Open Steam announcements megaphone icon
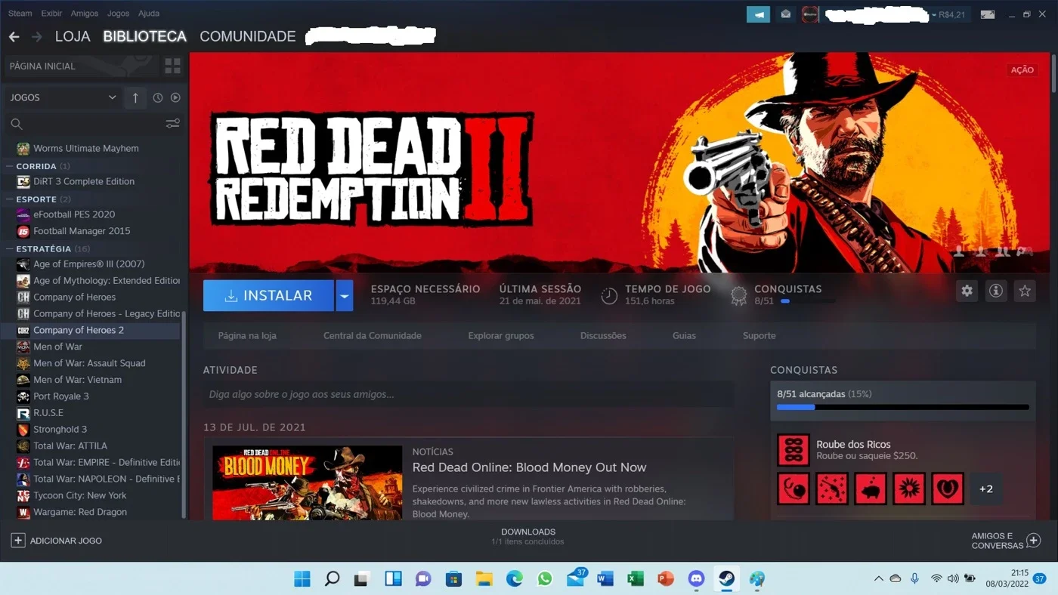The width and height of the screenshot is (1058, 595). point(758,14)
